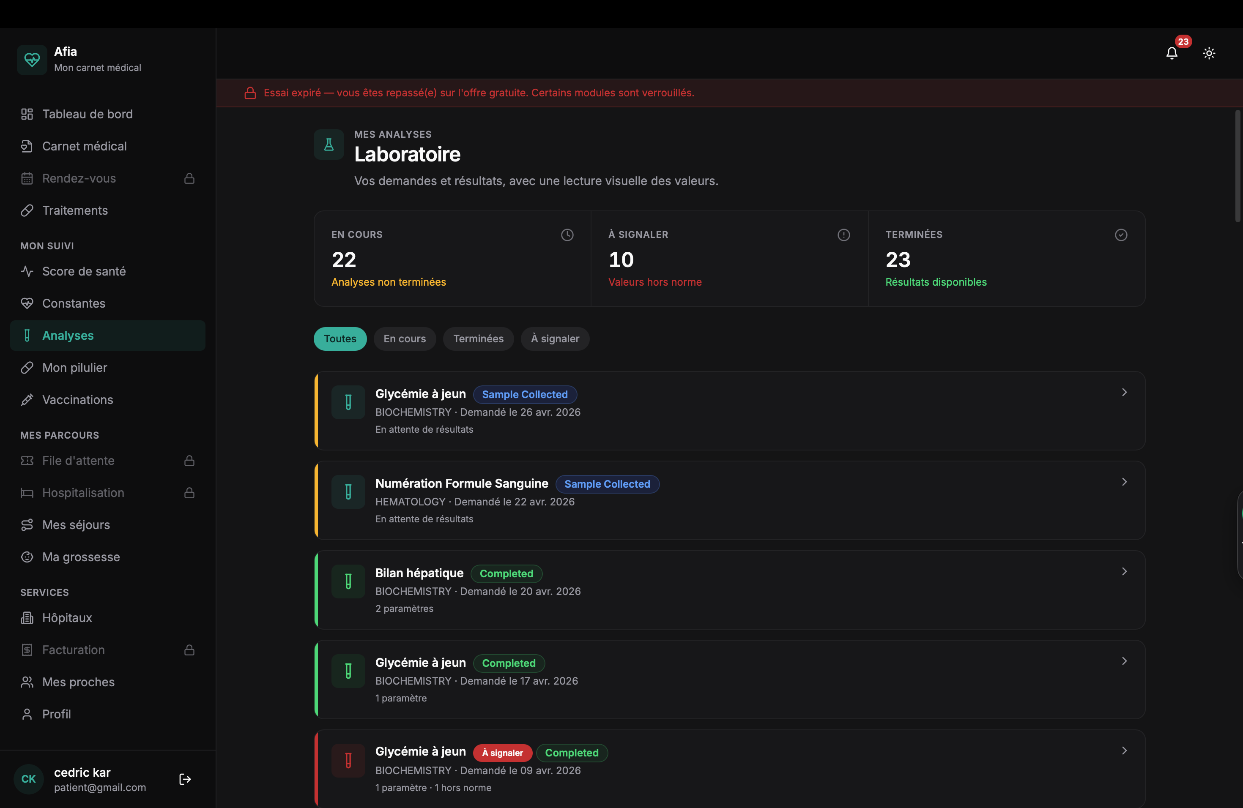Open Carnet médical in sidebar
The image size is (1243, 808).
tap(107, 146)
